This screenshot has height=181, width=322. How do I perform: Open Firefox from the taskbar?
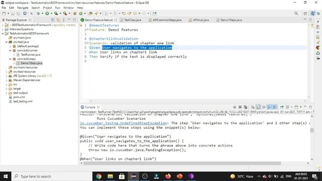(x=168, y=176)
